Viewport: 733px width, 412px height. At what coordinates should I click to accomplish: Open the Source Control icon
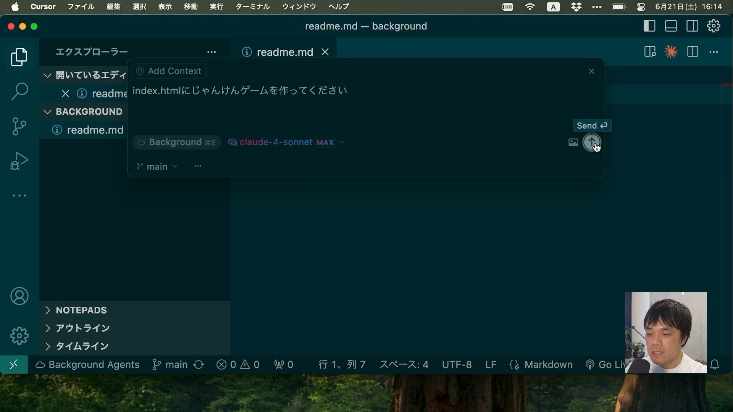[x=19, y=126]
